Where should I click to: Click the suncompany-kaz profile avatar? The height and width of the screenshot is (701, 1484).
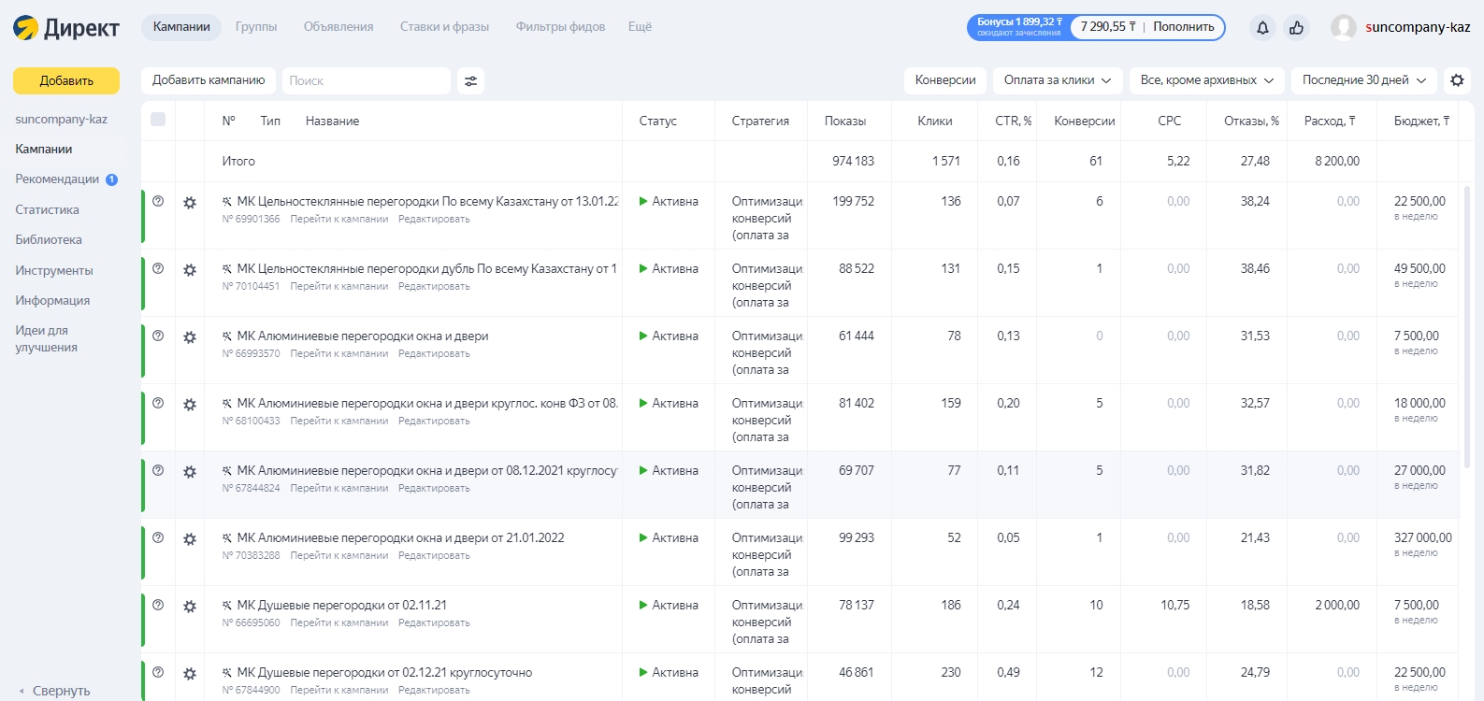point(1343,27)
